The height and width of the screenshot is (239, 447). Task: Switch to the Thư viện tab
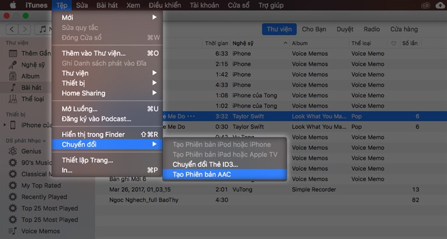click(x=279, y=30)
